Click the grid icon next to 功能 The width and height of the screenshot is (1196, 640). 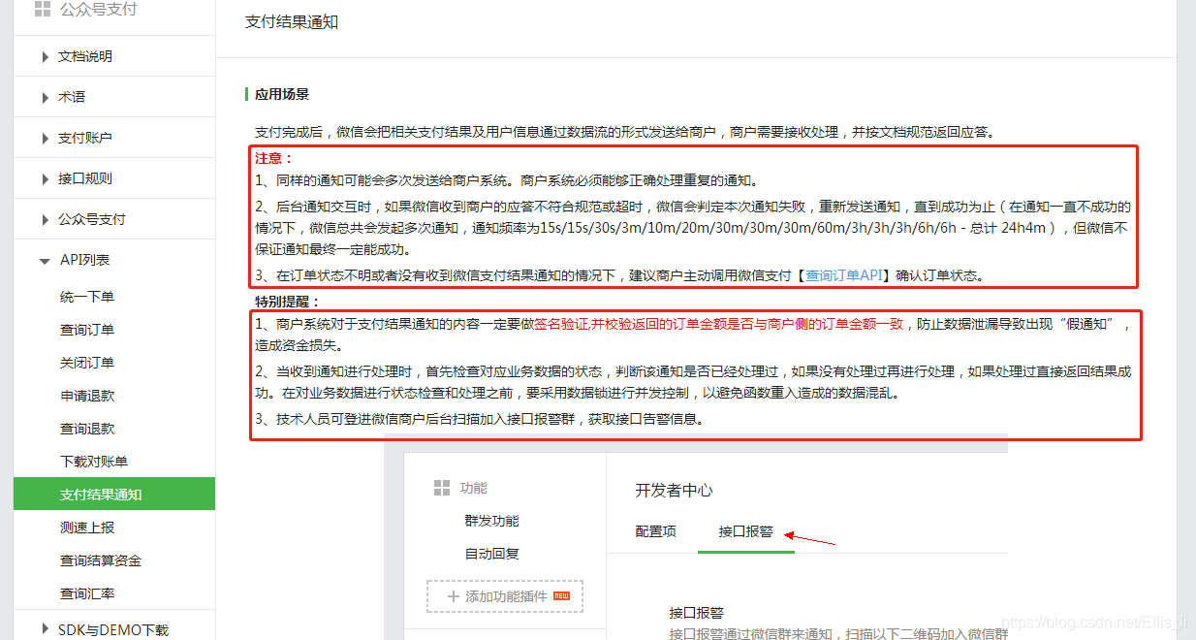click(442, 488)
